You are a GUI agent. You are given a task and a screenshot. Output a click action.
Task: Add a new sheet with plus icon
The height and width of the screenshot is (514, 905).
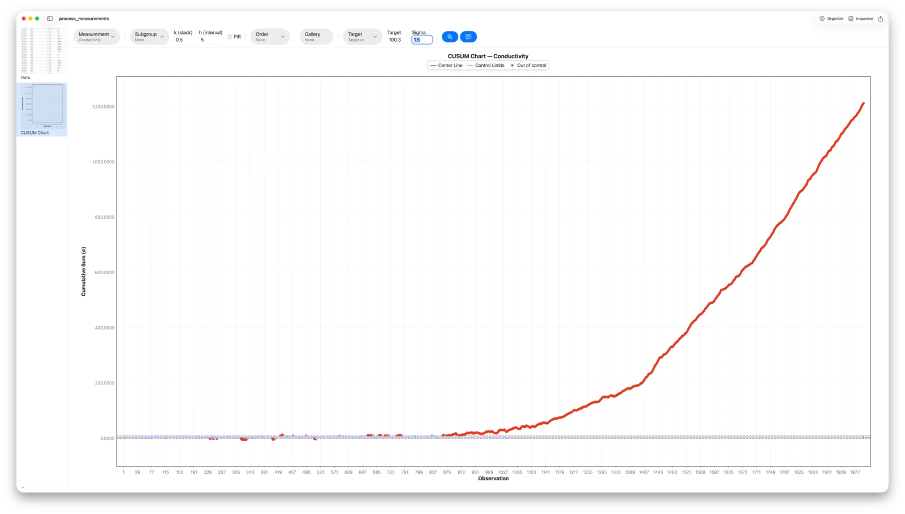(23, 487)
